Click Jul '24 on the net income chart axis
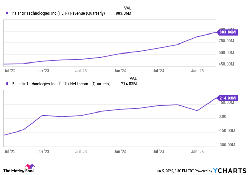The image size is (249, 175). point(158,152)
